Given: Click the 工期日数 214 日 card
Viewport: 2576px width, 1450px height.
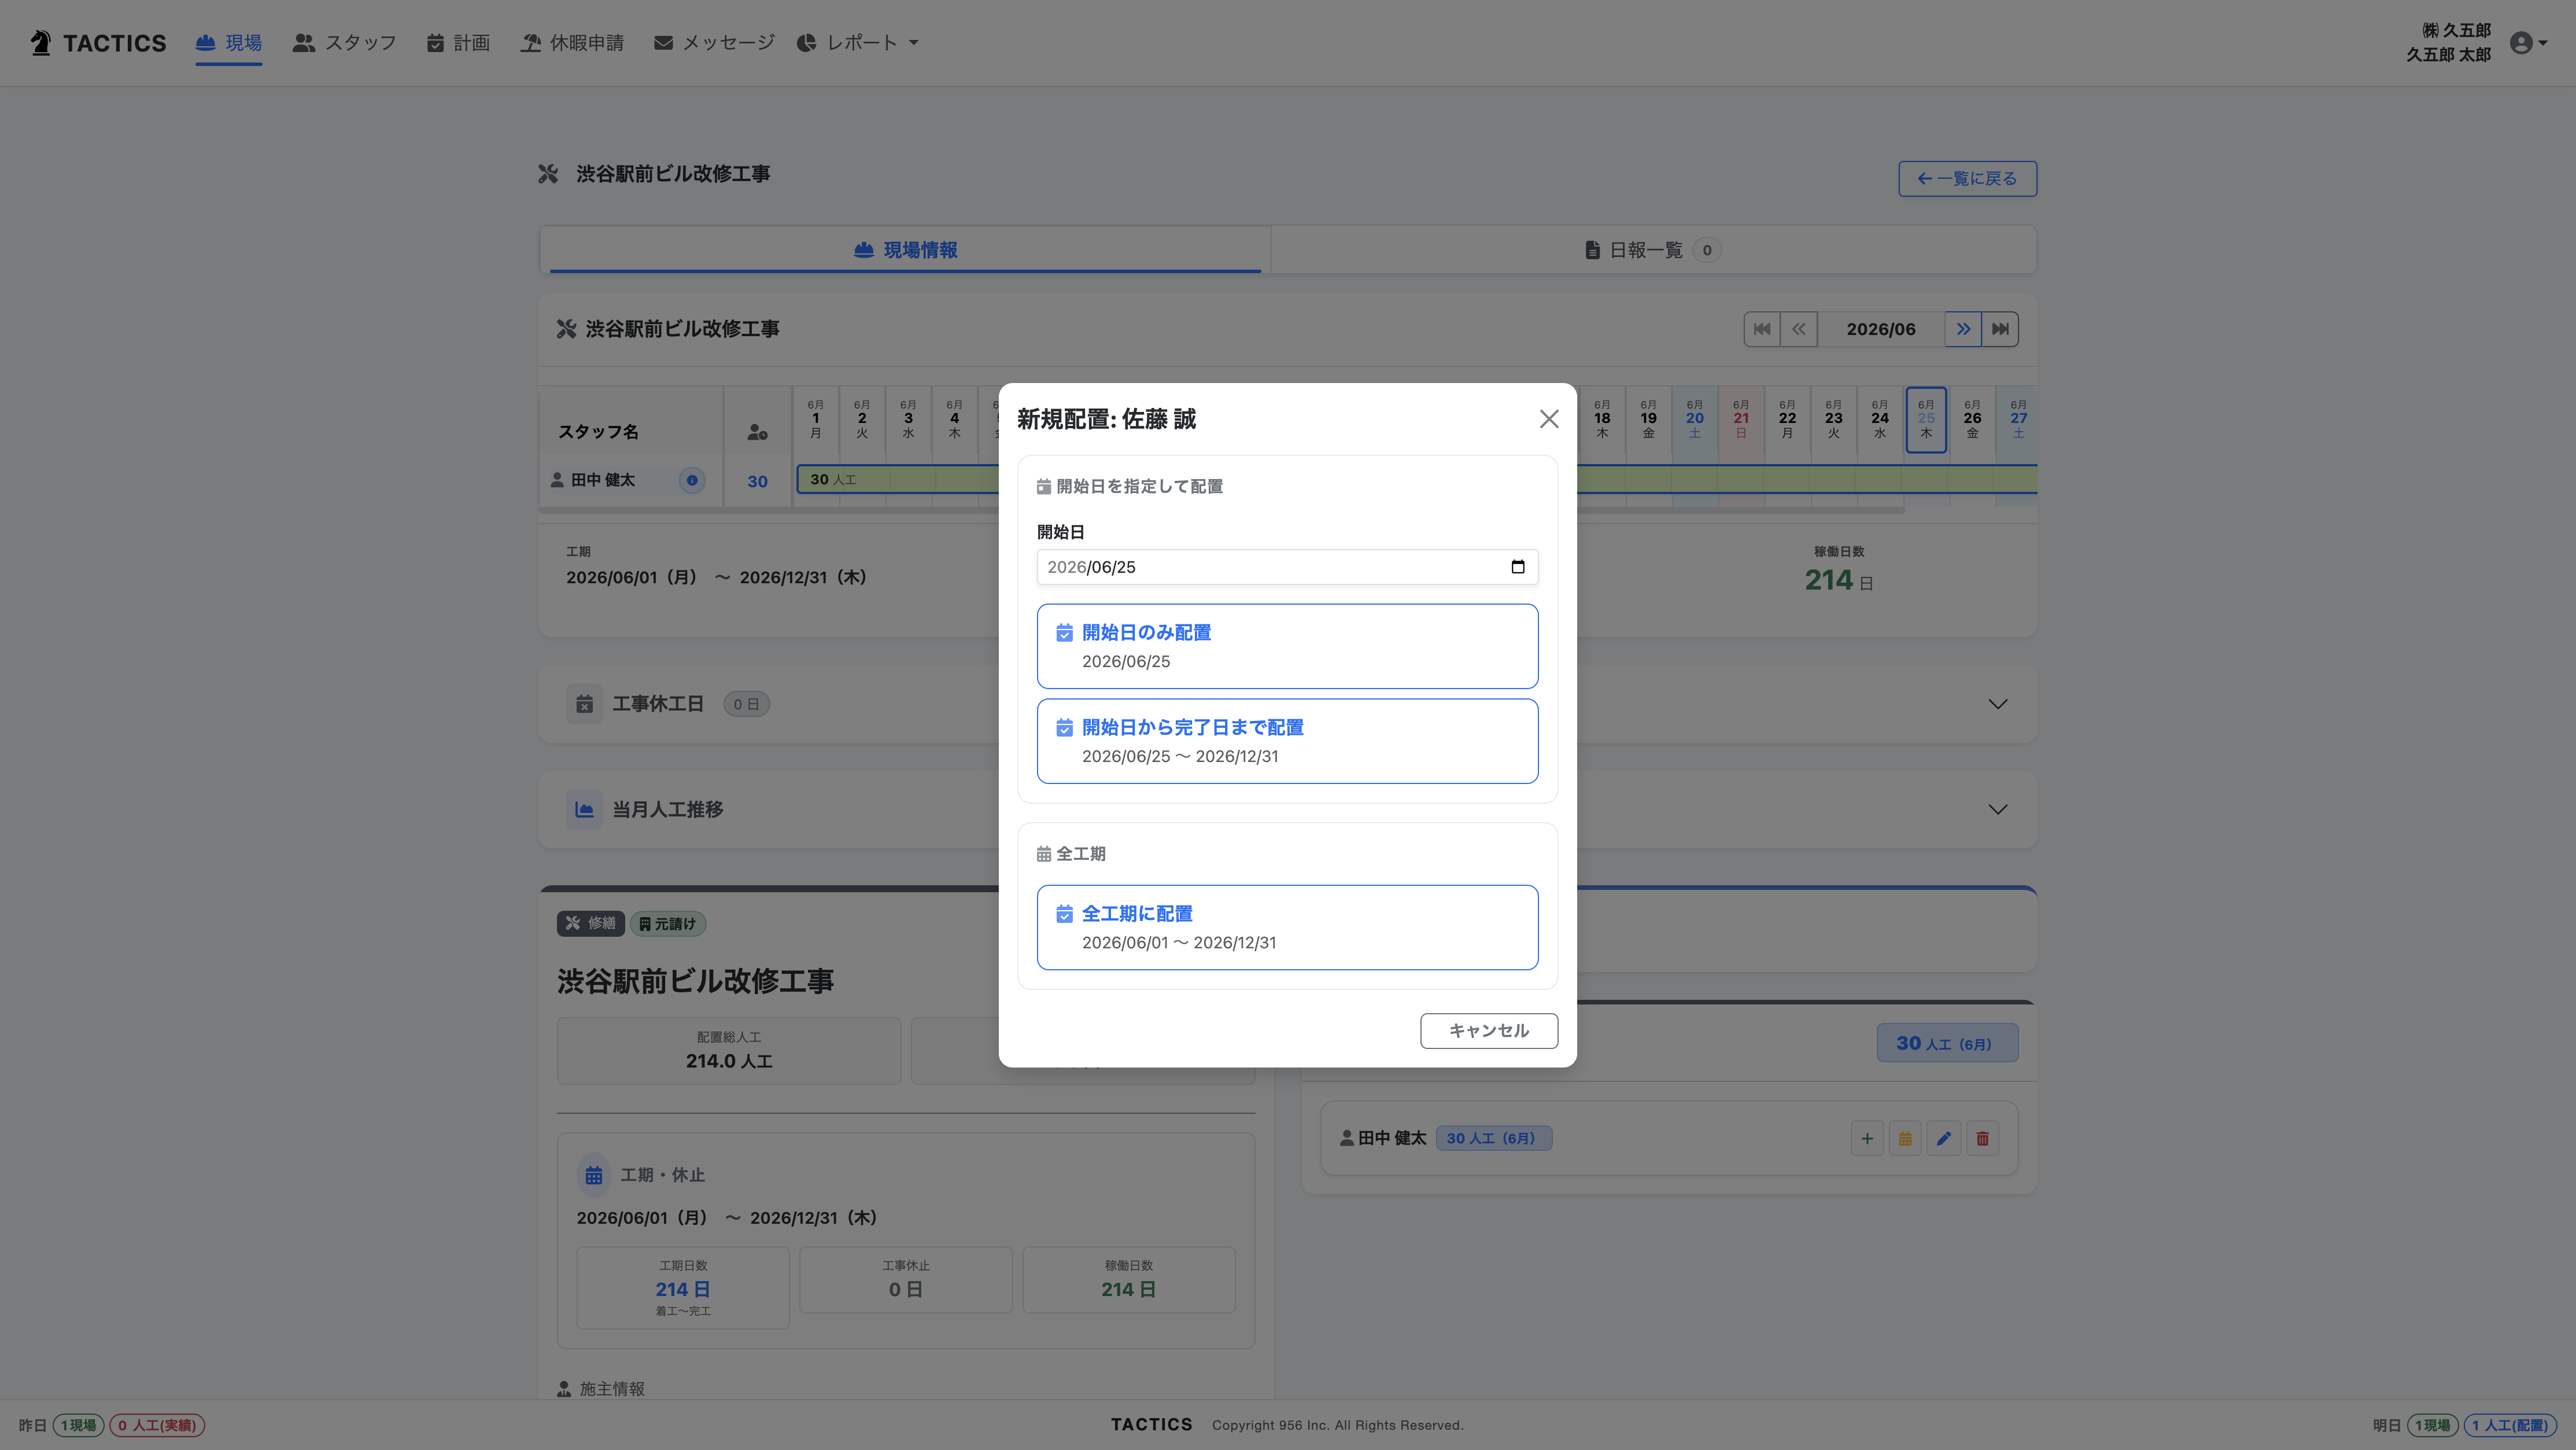Looking at the screenshot, I should coord(683,1288).
